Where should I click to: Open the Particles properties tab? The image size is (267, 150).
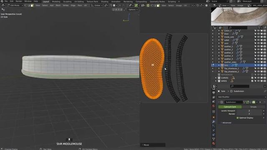[x=214, y=126]
